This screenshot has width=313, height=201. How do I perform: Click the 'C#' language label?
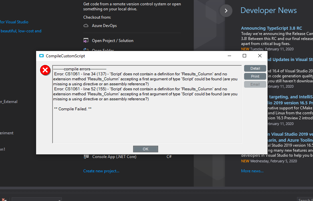click(x=169, y=157)
